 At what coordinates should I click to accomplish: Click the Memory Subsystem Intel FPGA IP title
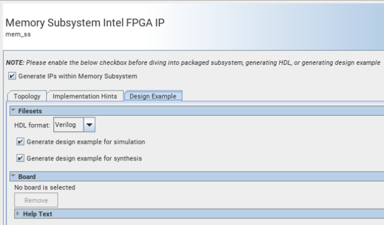click(x=85, y=23)
